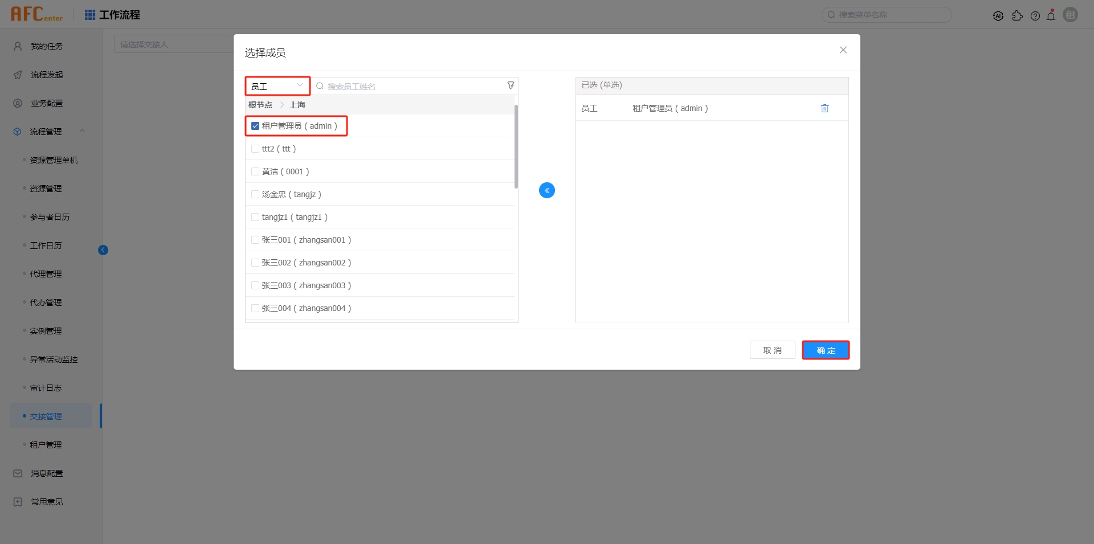
Task: Click the 搜索员工姓名 search input field
Action: 399,86
